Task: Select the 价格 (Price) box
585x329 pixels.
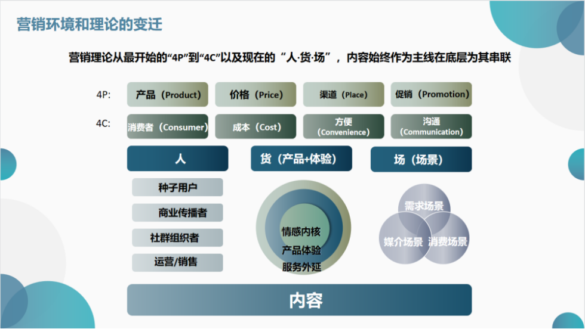Action: pyautogui.click(x=255, y=95)
